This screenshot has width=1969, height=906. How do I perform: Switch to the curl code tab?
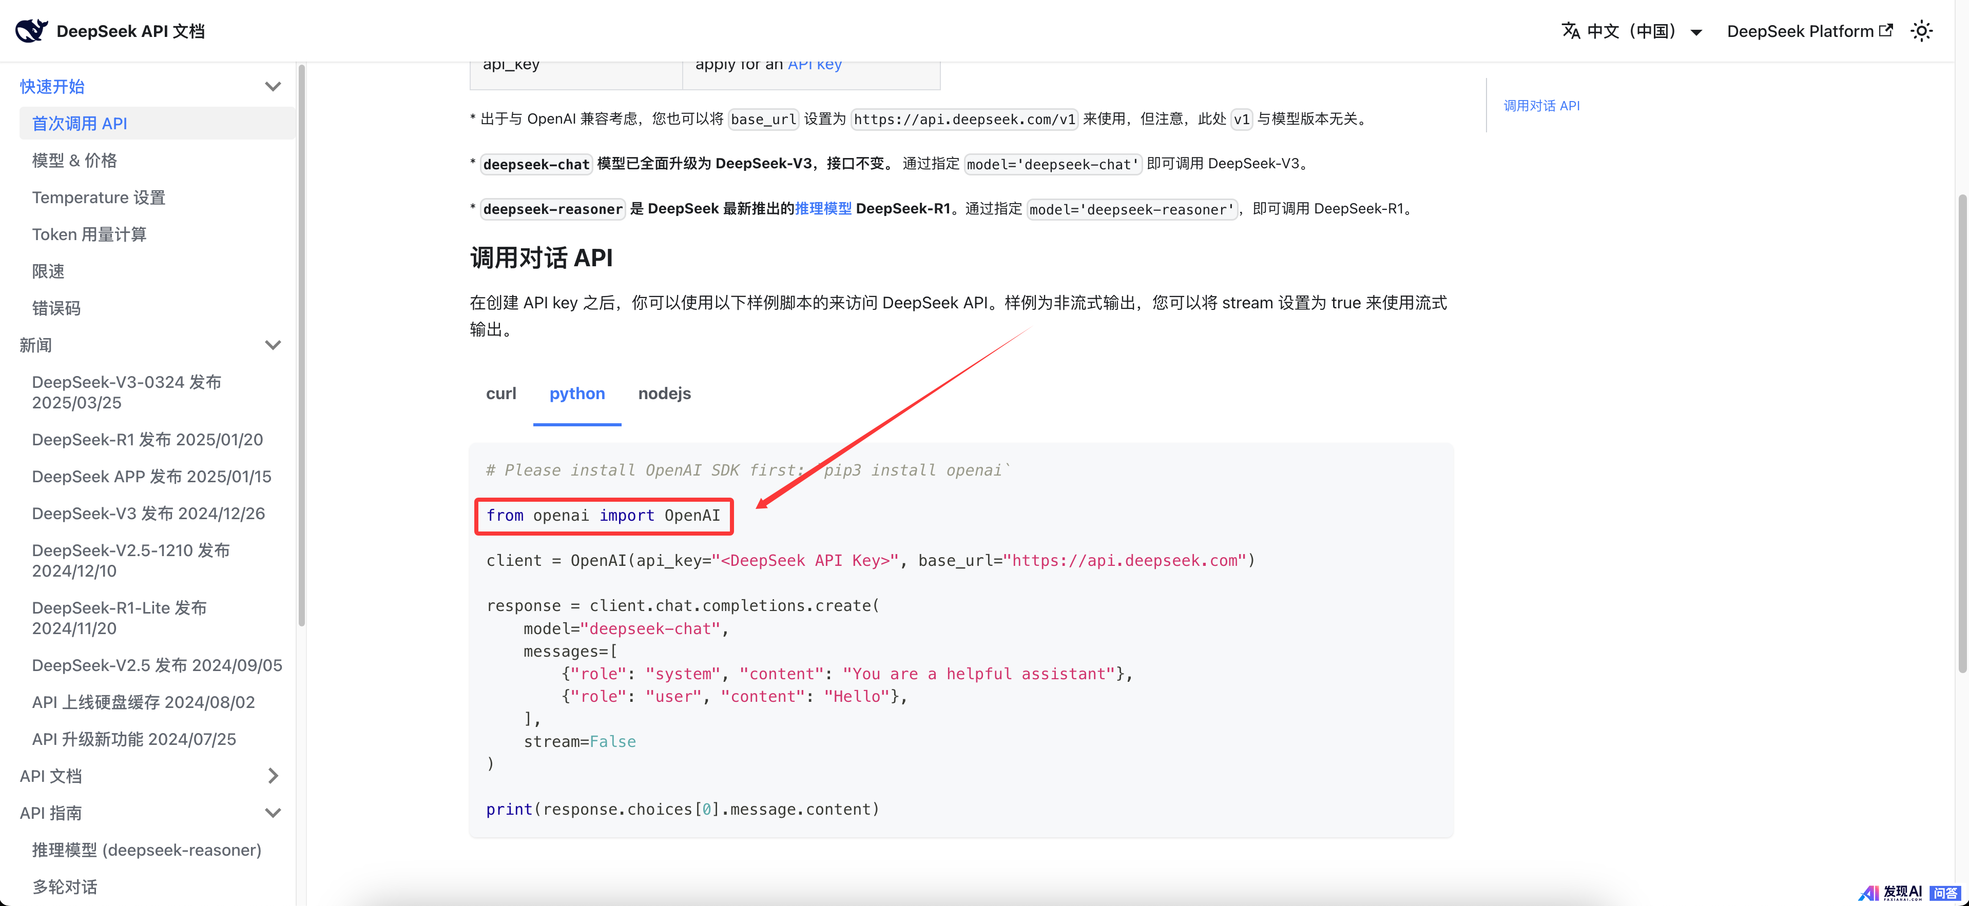(x=500, y=393)
